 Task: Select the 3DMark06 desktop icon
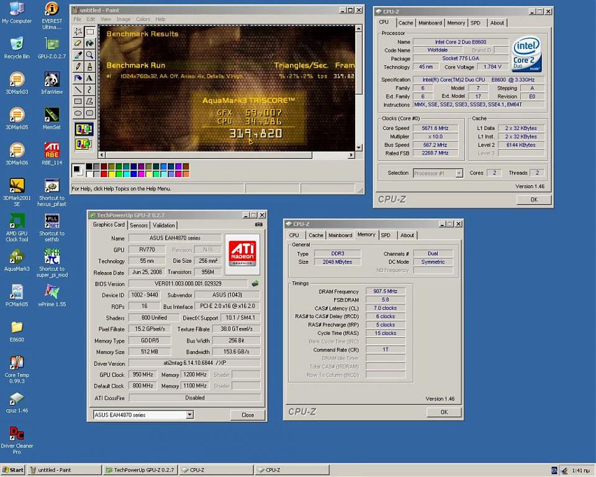coord(17,153)
